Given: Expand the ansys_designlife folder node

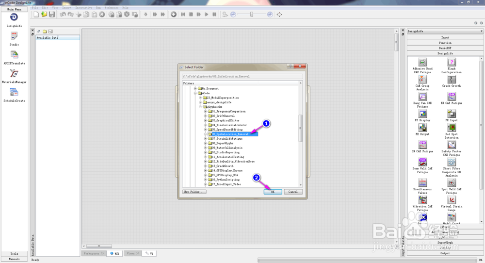Looking at the screenshot, I should click(200, 102).
